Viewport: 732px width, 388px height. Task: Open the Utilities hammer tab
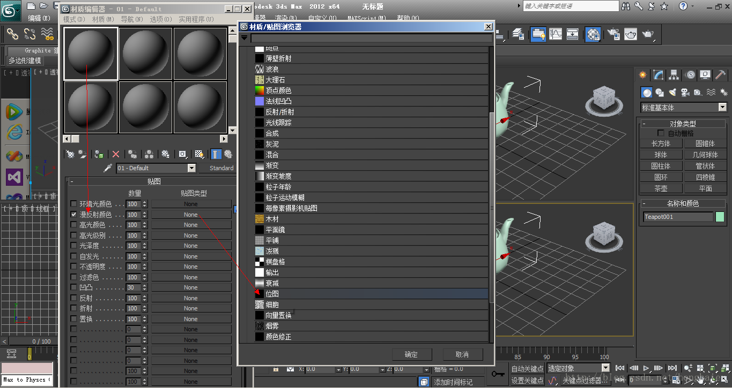pos(721,75)
